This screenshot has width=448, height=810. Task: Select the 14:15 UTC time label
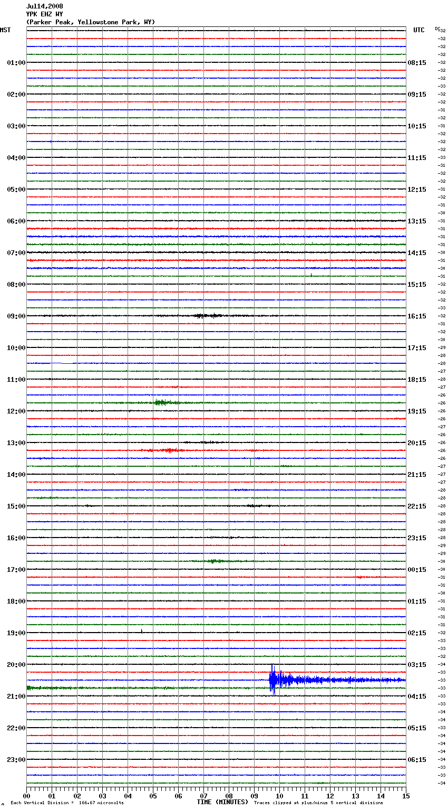tap(417, 253)
